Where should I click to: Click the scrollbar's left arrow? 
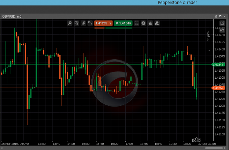(x=1, y=148)
